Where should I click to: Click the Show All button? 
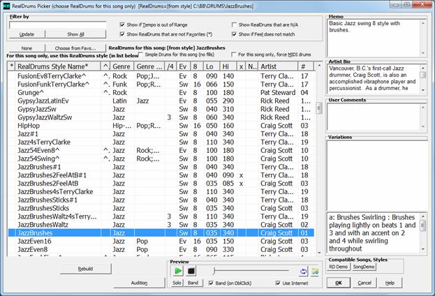pos(75,34)
